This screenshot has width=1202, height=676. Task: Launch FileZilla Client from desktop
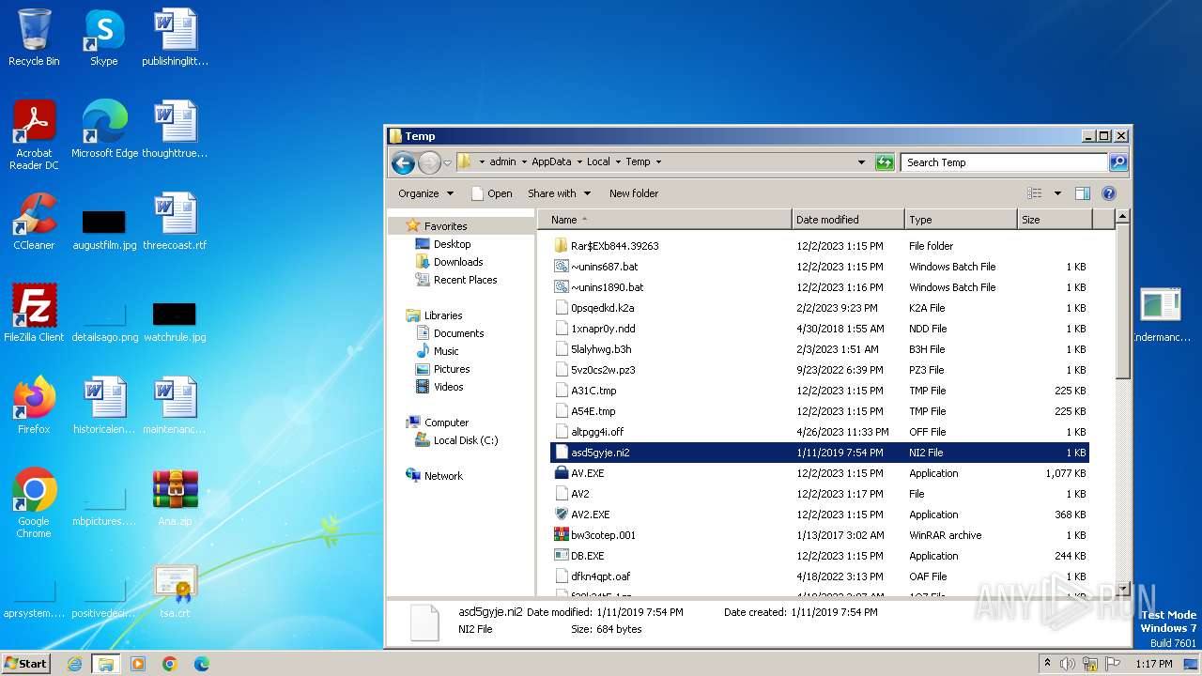click(34, 313)
